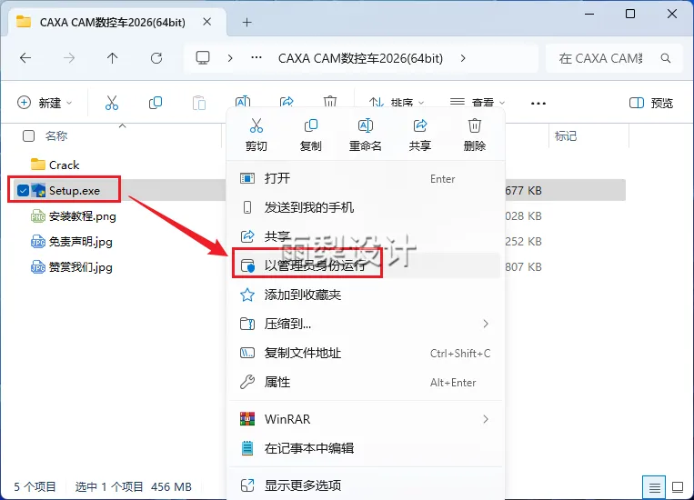
Task: Select 复制文件地址 in the context menu
Action: click(365, 353)
